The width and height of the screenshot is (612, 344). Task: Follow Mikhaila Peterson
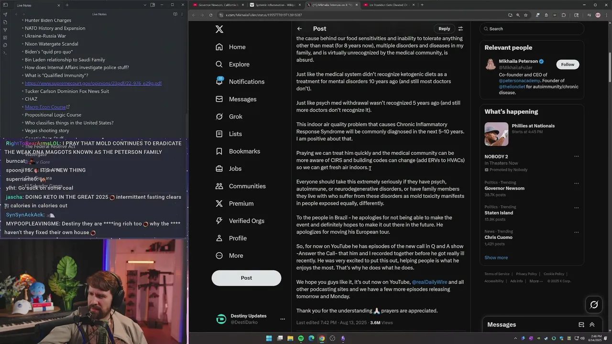[x=568, y=64]
